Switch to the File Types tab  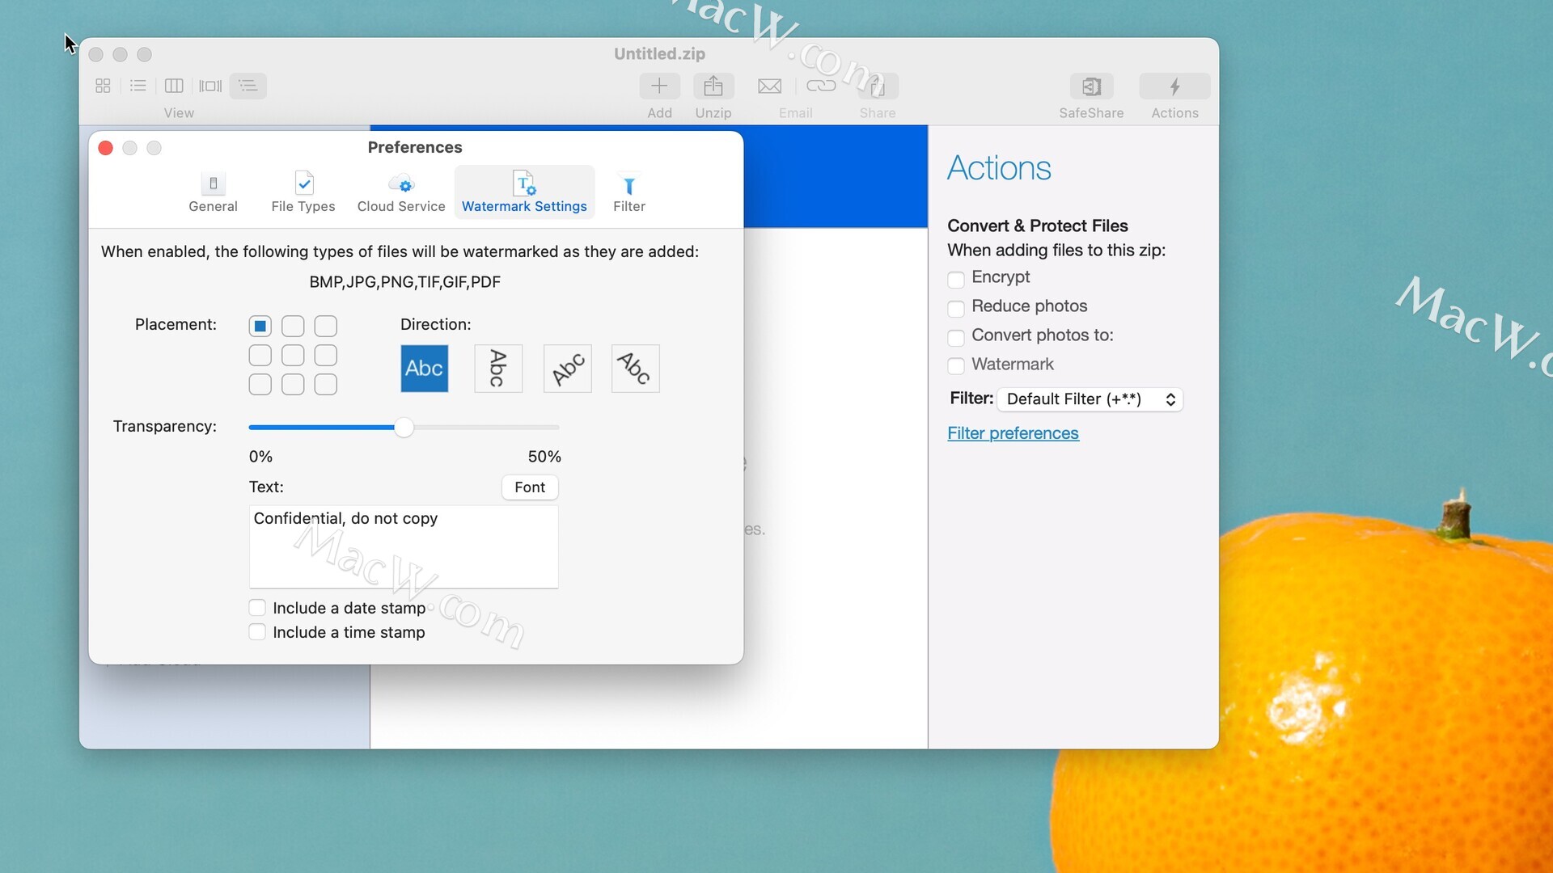point(303,192)
